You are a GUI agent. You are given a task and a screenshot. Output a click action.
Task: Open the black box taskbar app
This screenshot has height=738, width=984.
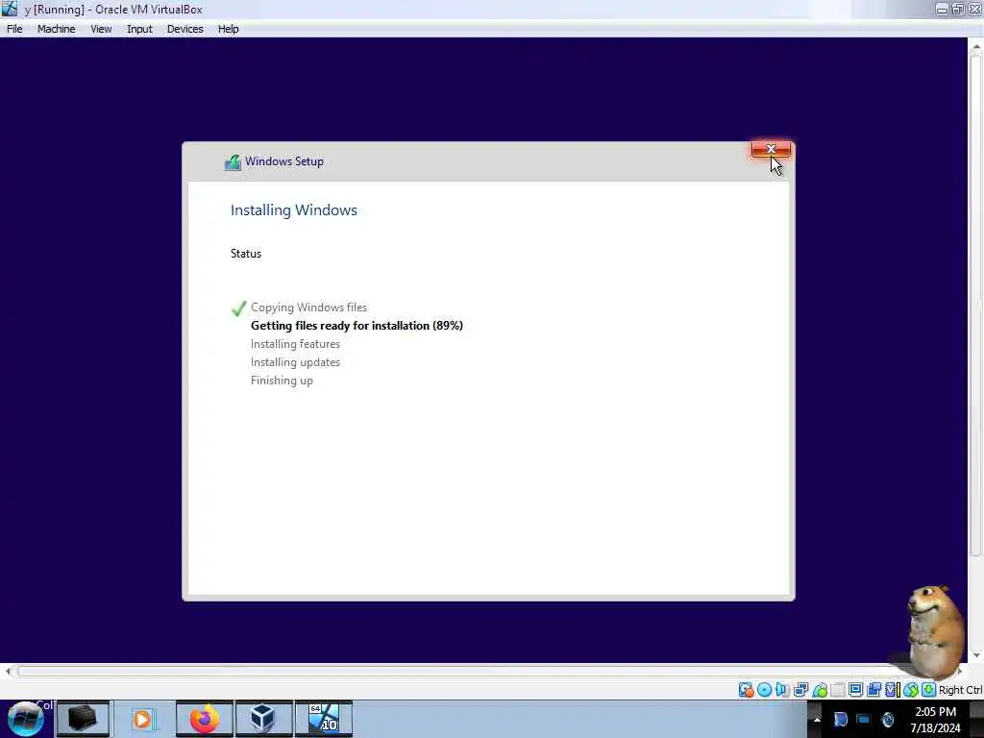[x=83, y=719]
